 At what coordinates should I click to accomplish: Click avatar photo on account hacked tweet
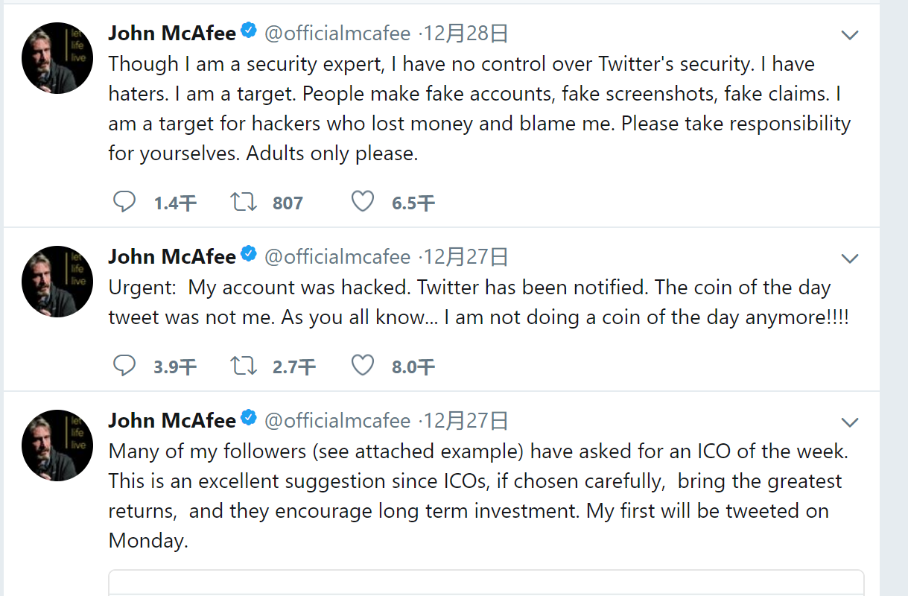click(57, 282)
